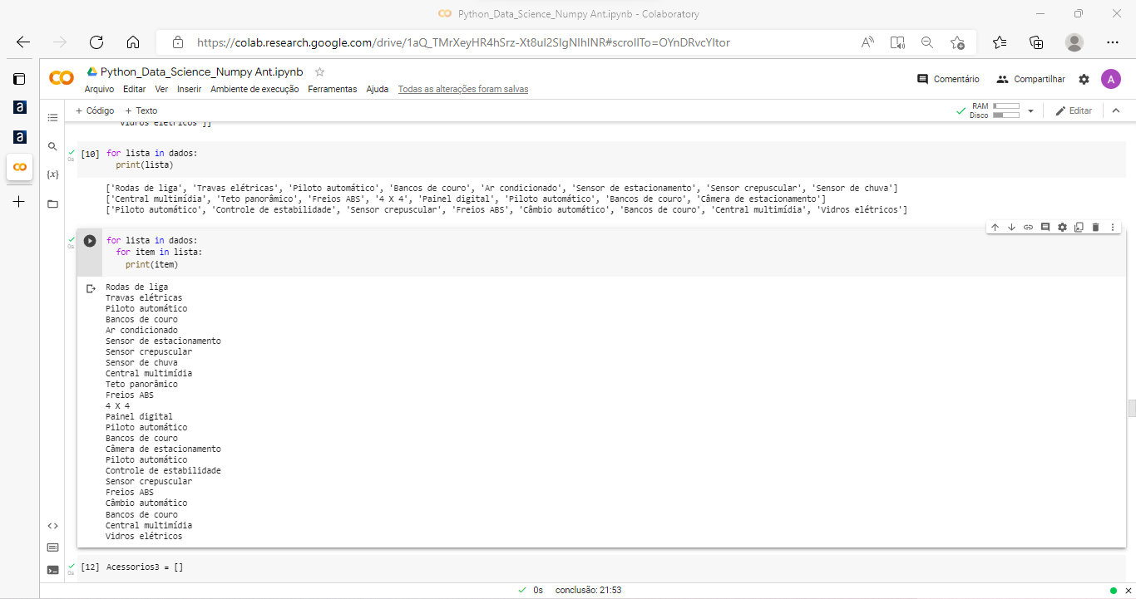Click the notebook vertical scrollbar thumb
Viewport: 1136px width, 599px height.
(1131, 408)
